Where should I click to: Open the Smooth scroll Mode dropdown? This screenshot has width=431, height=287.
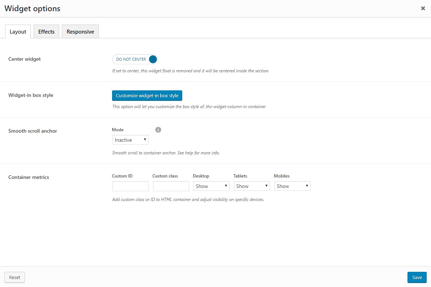[130, 140]
